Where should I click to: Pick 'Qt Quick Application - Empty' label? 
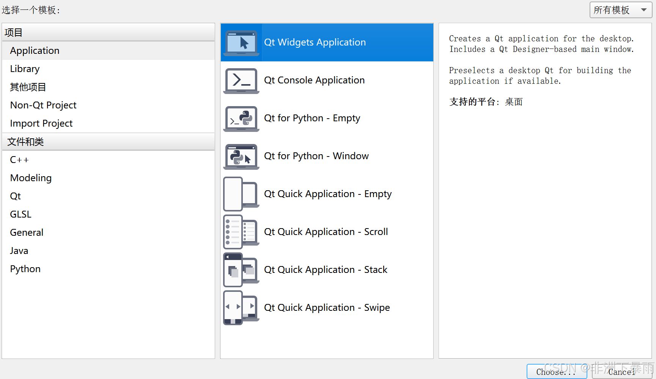pos(328,194)
